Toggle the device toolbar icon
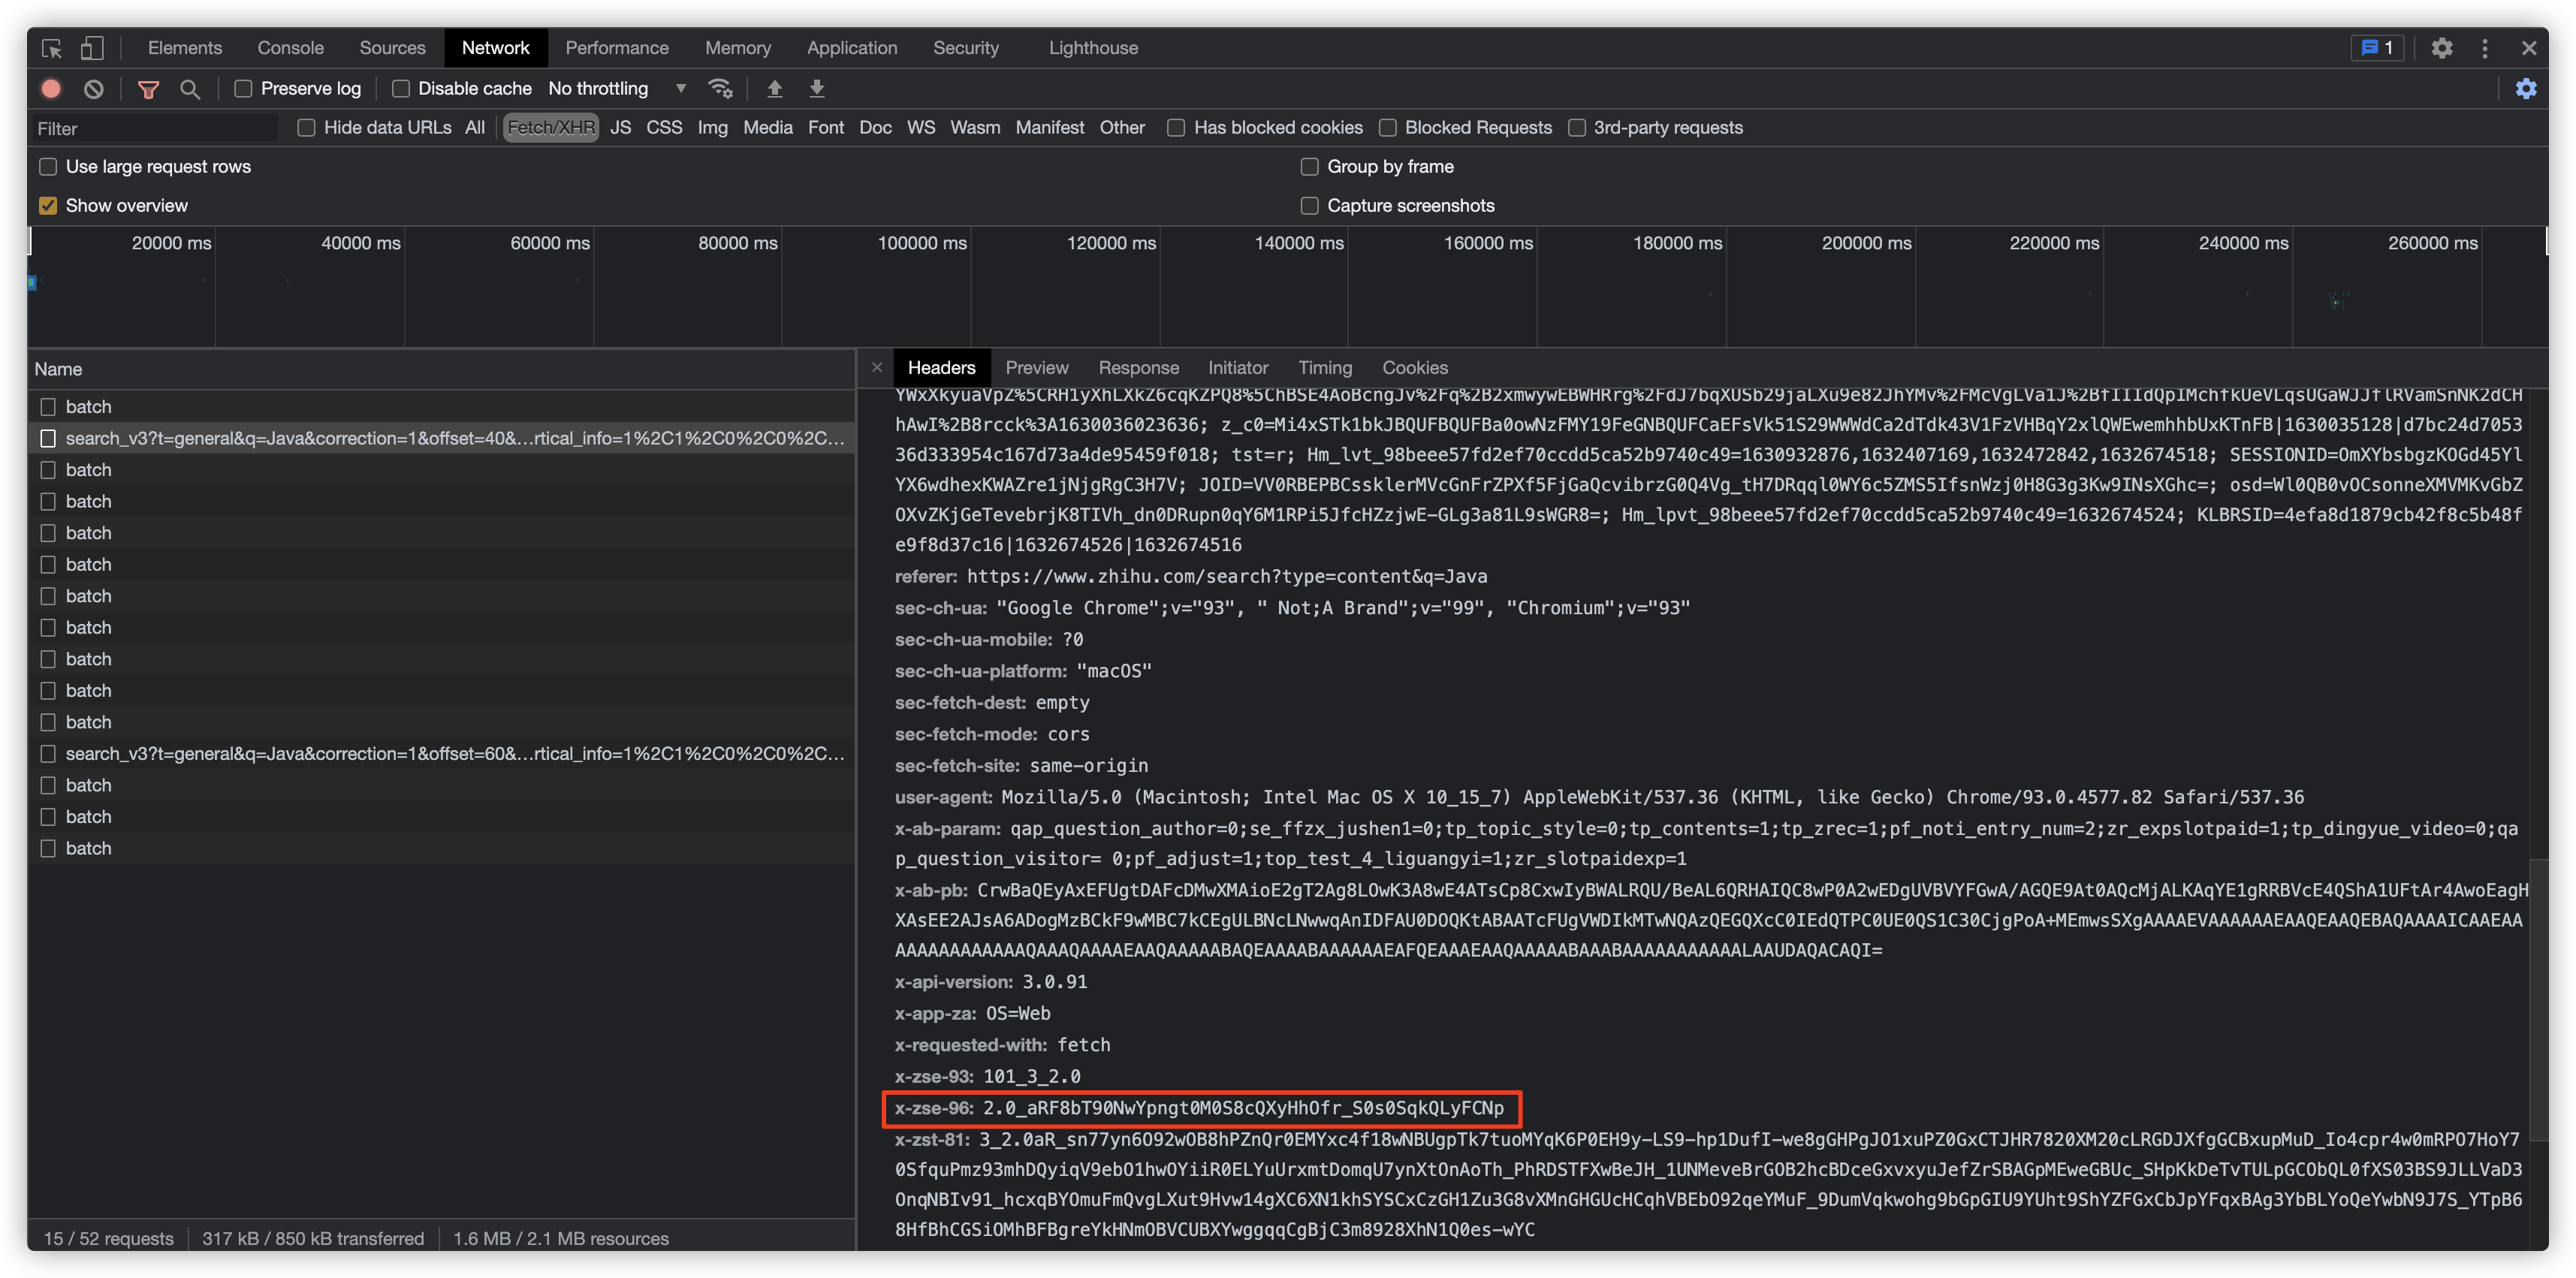 [x=92, y=48]
